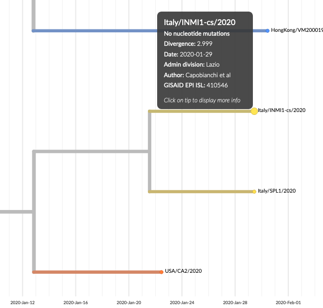Zoom into gray horizontal branch toward Italy clade
The height and width of the screenshot is (308, 323).
pos(92,152)
